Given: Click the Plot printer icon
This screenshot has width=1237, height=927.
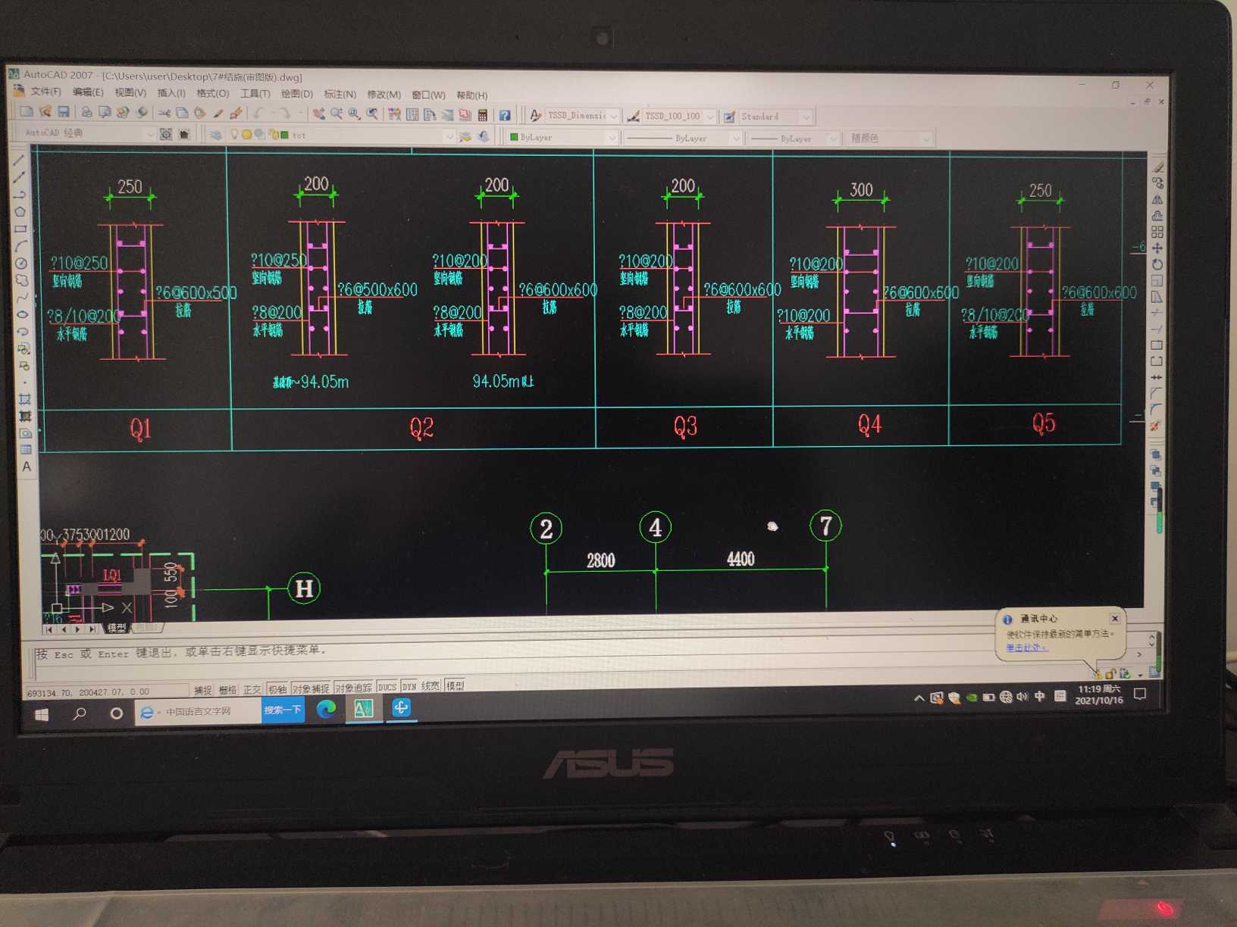Looking at the screenshot, I should 86,112.
